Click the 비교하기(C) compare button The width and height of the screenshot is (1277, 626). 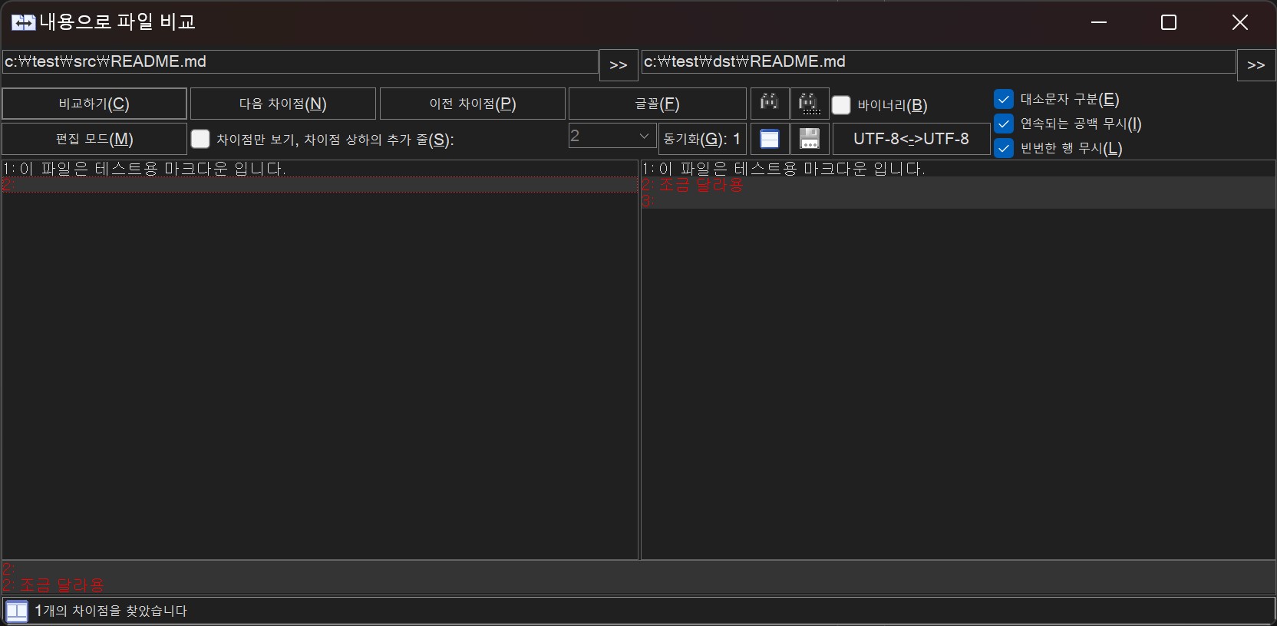[x=94, y=104]
